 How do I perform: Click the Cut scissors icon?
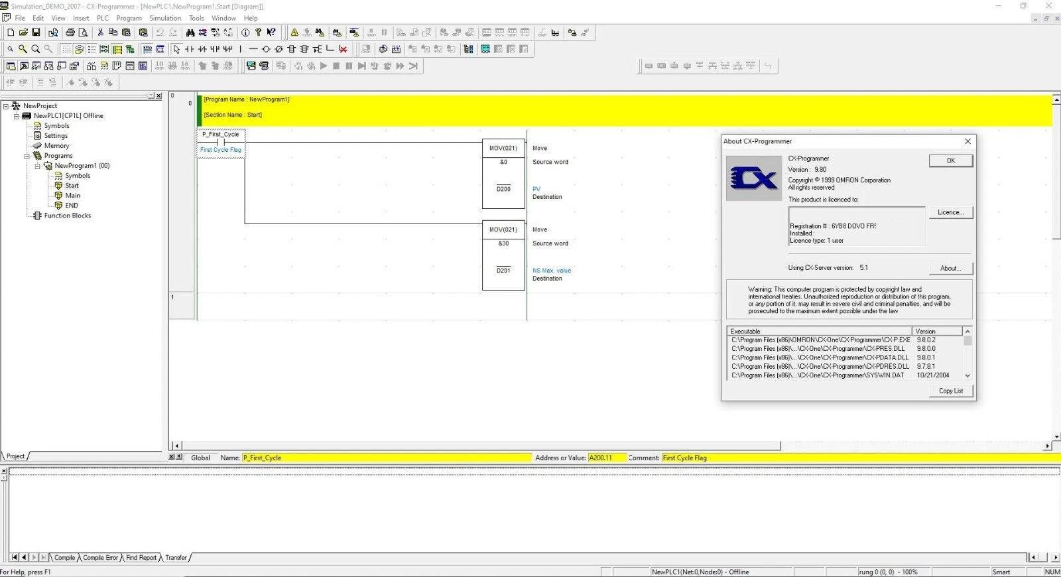(100, 32)
